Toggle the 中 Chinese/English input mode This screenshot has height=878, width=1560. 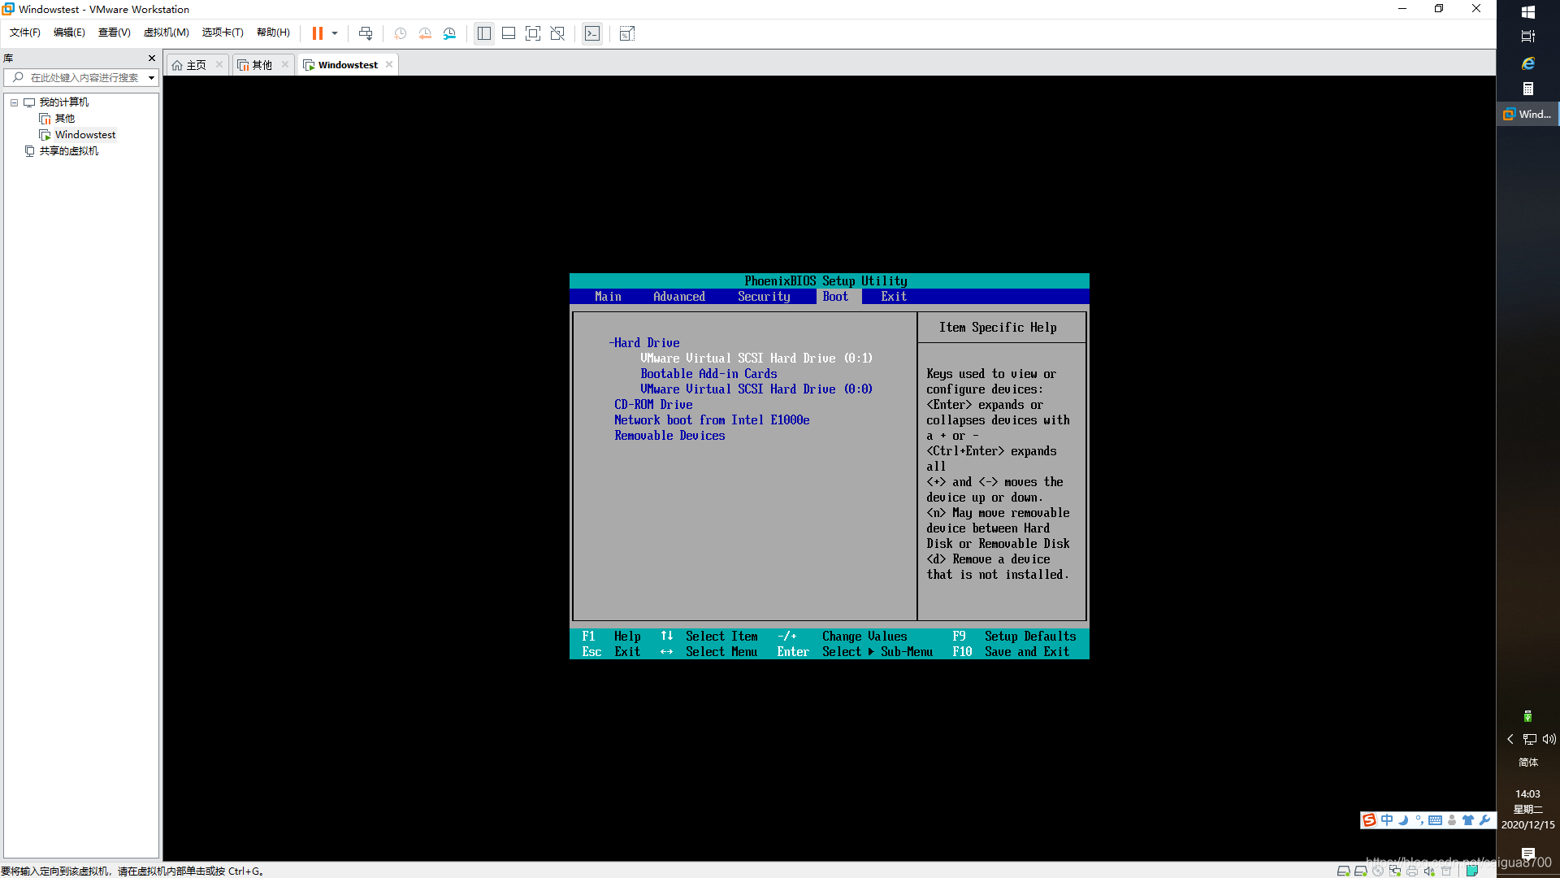pos(1387,820)
